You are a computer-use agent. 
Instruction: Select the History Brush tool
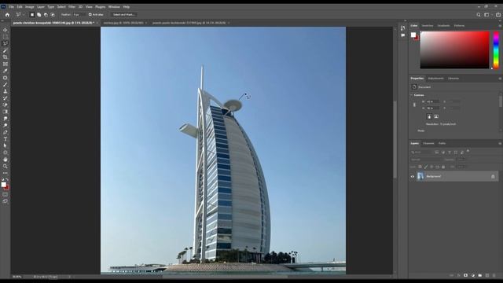click(6, 98)
